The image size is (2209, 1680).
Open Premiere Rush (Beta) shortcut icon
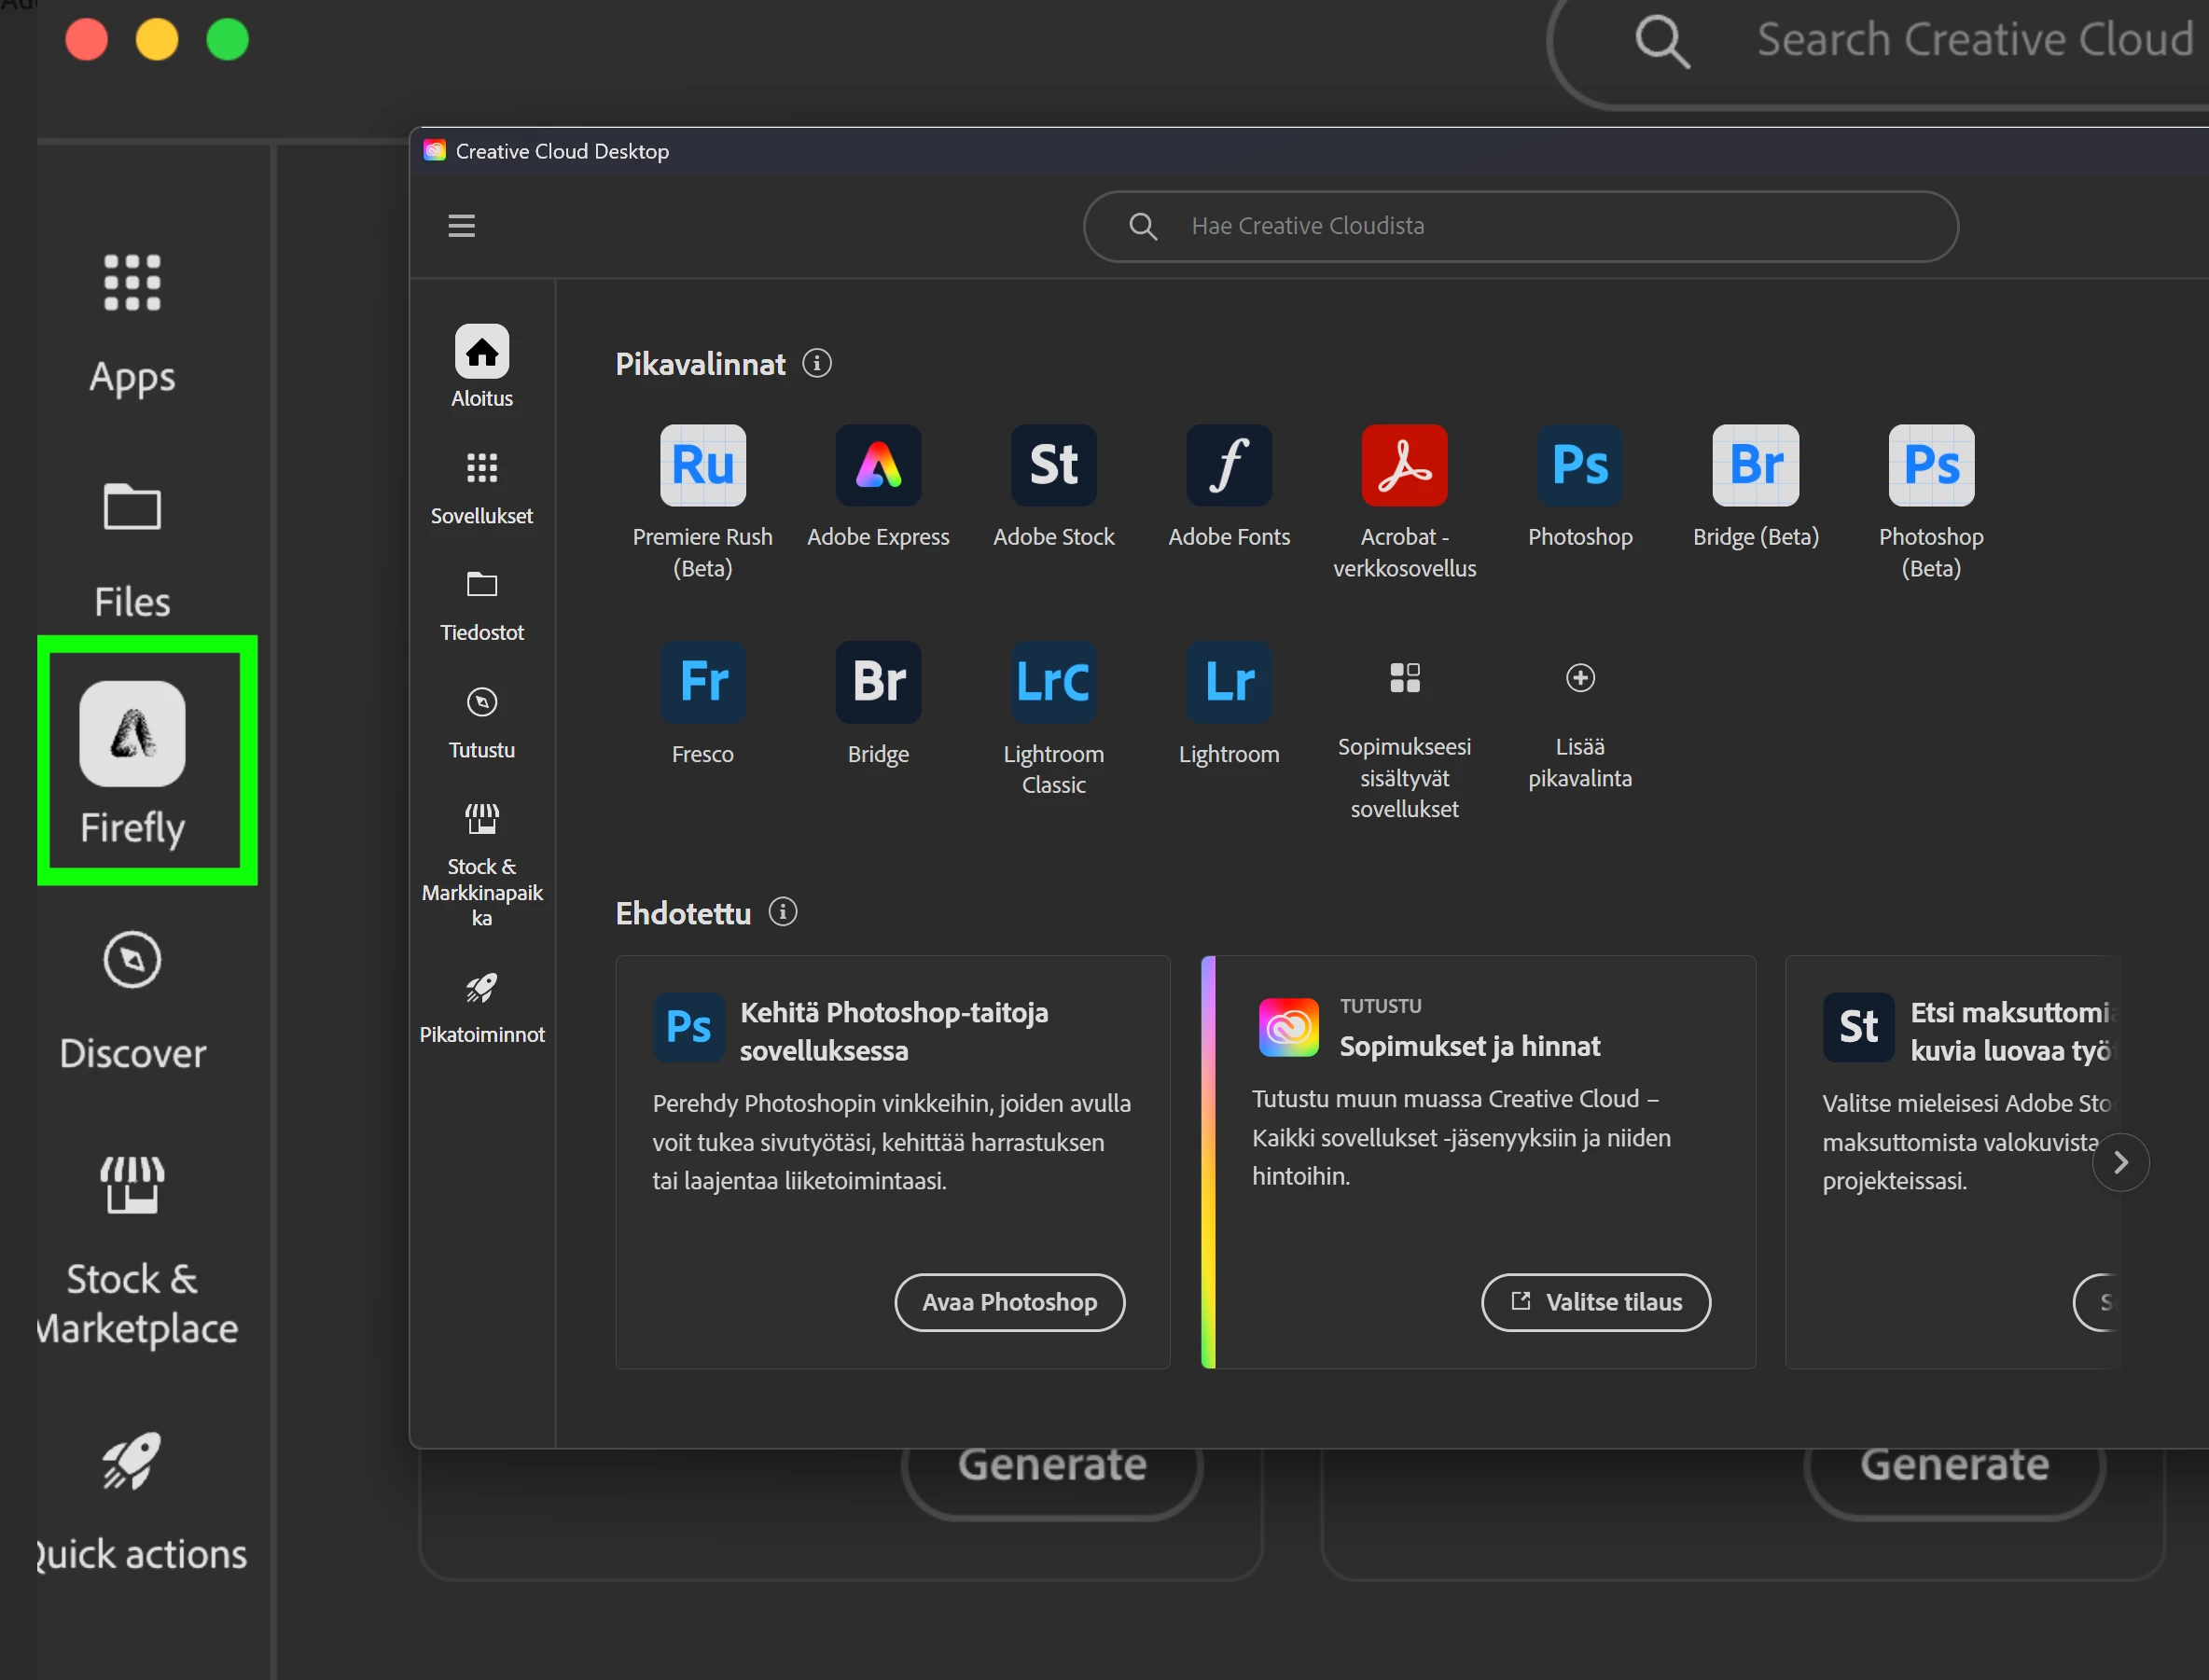[702, 465]
